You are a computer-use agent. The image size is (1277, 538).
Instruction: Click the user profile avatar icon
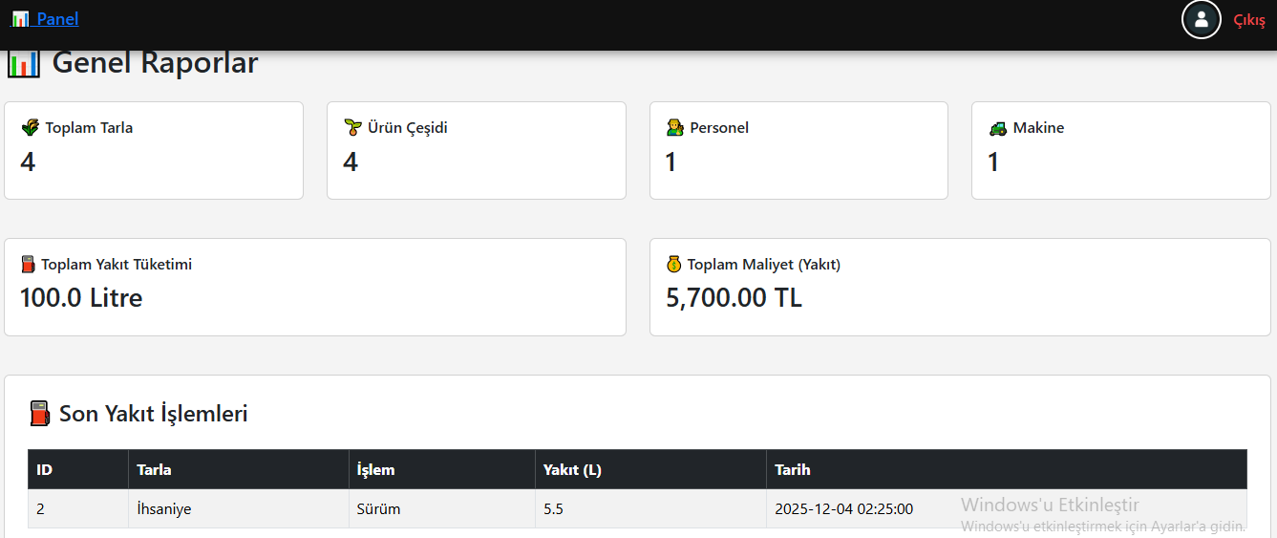pos(1201,19)
